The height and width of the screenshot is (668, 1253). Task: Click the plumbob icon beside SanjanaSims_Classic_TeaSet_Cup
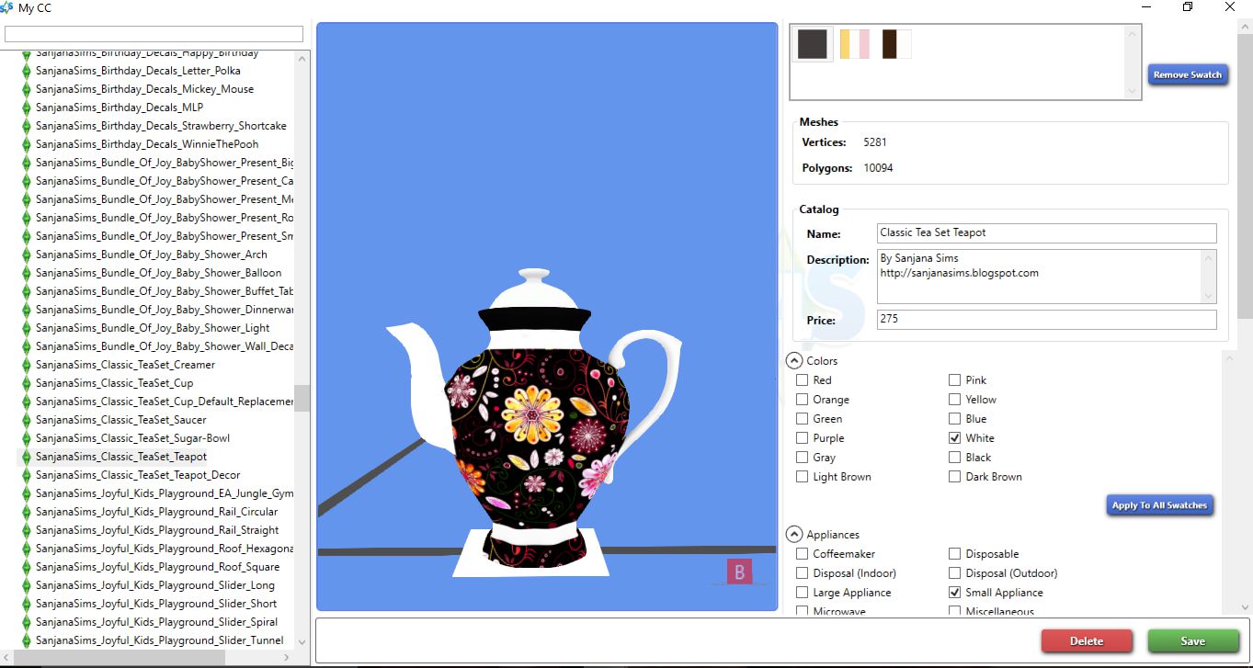coord(27,383)
